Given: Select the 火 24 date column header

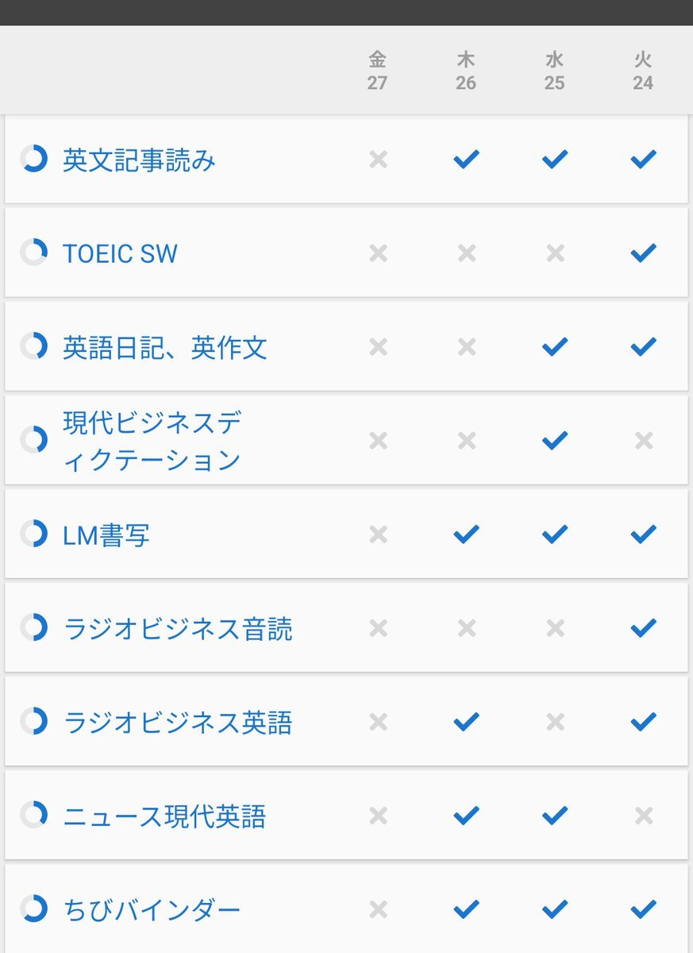Looking at the screenshot, I should pyautogui.click(x=643, y=71).
